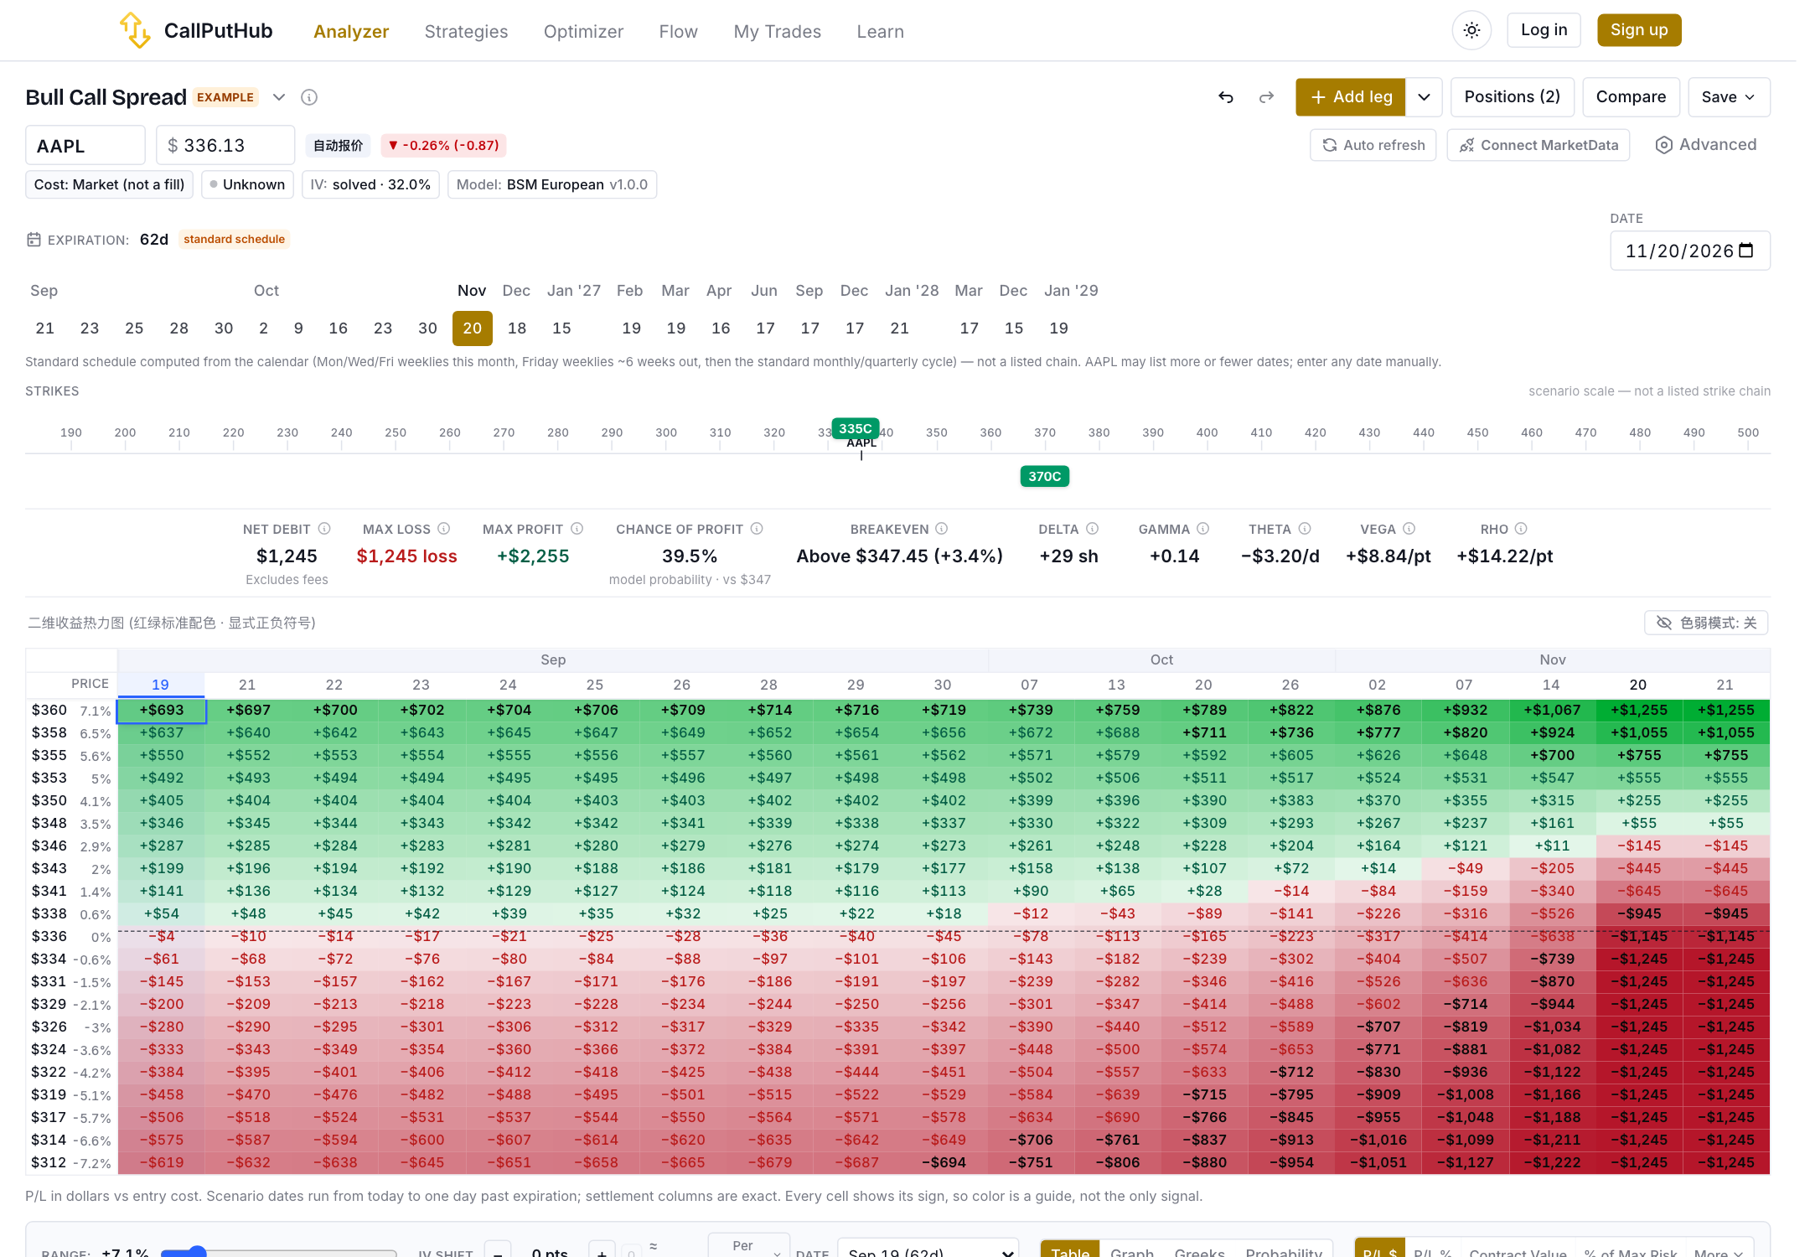
Task: Click the Max Profit info icon
Action: 577,529
